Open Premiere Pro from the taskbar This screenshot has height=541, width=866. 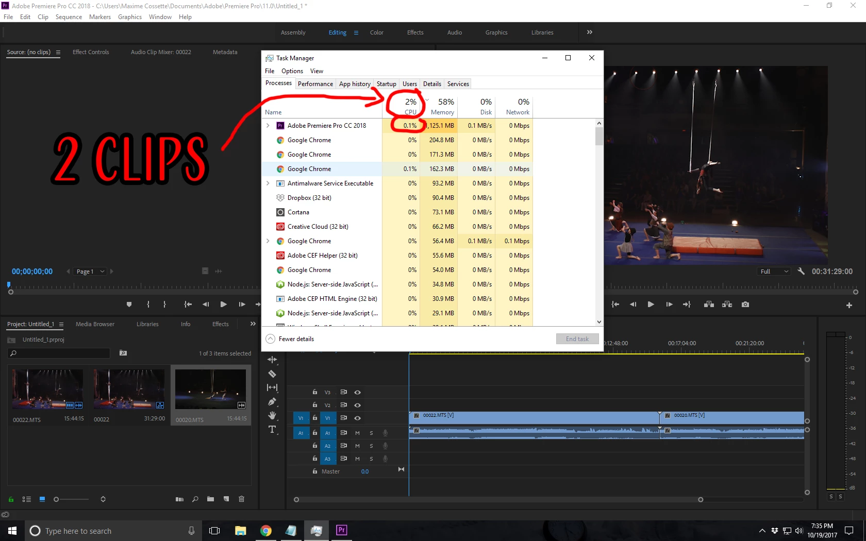tap(341, 530)
